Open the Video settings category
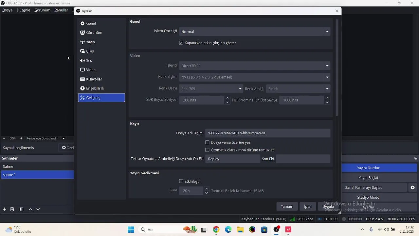 [101, 69]
